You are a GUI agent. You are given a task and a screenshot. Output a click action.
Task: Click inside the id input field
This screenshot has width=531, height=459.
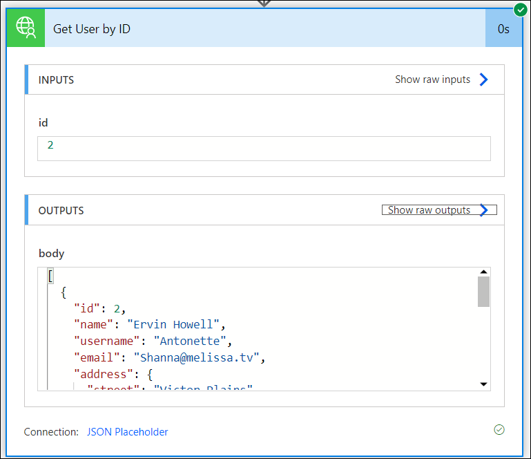pyautogui.click(x=264, y=149)
